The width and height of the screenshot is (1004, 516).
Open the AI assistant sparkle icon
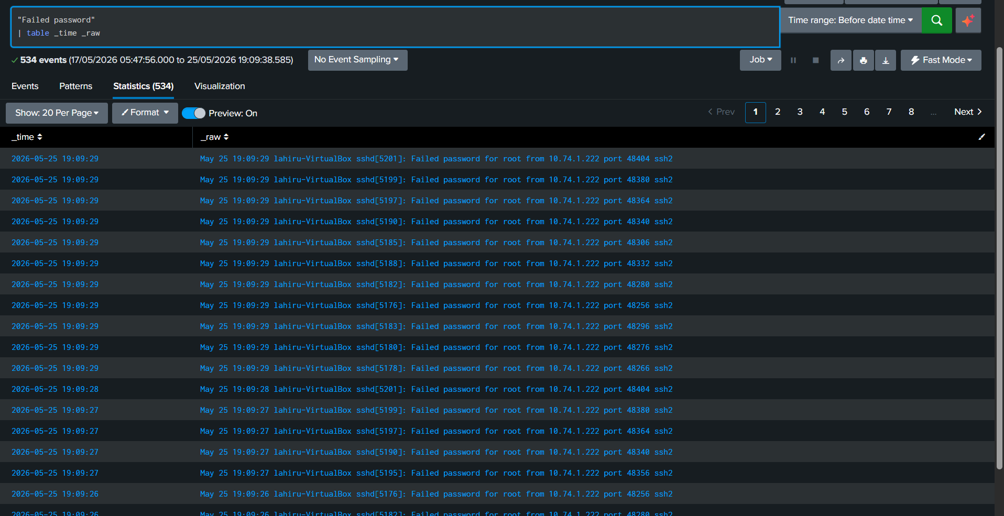click(968, 20)
